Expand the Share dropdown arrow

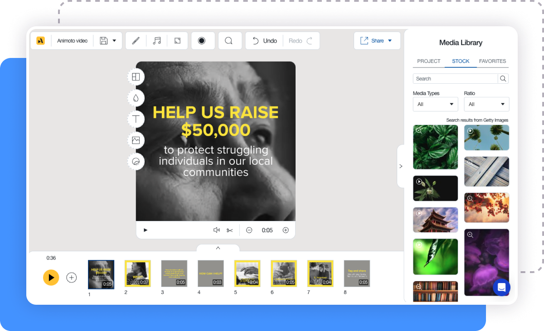point(390,40)
